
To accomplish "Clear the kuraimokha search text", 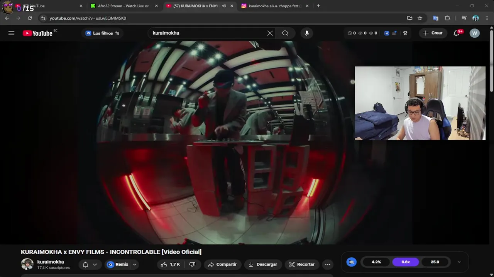I will pyautogui.click(x=270, y=33).
